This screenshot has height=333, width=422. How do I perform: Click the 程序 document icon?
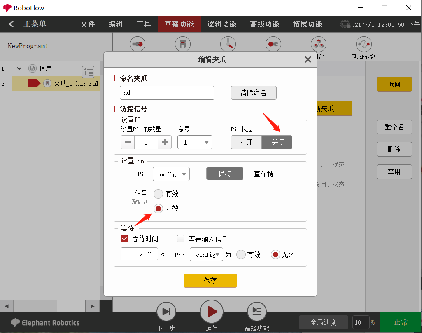32,68
